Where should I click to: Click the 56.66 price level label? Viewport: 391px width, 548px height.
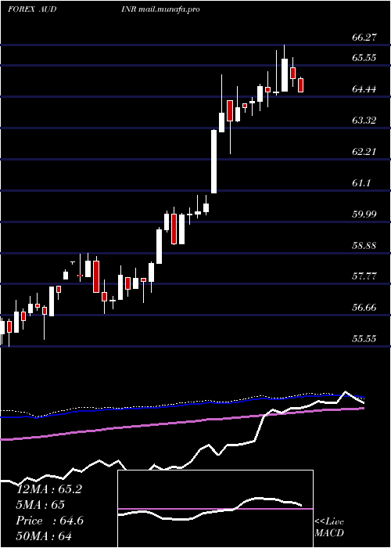364,308
